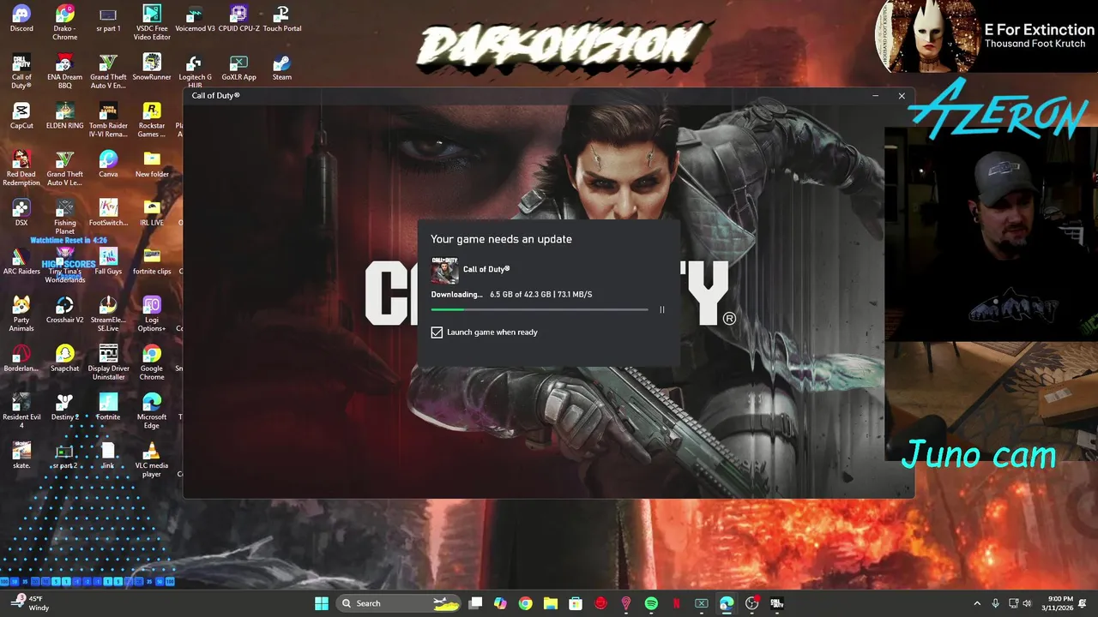Open the Logitech G HUB shortcut

[195, 71]
